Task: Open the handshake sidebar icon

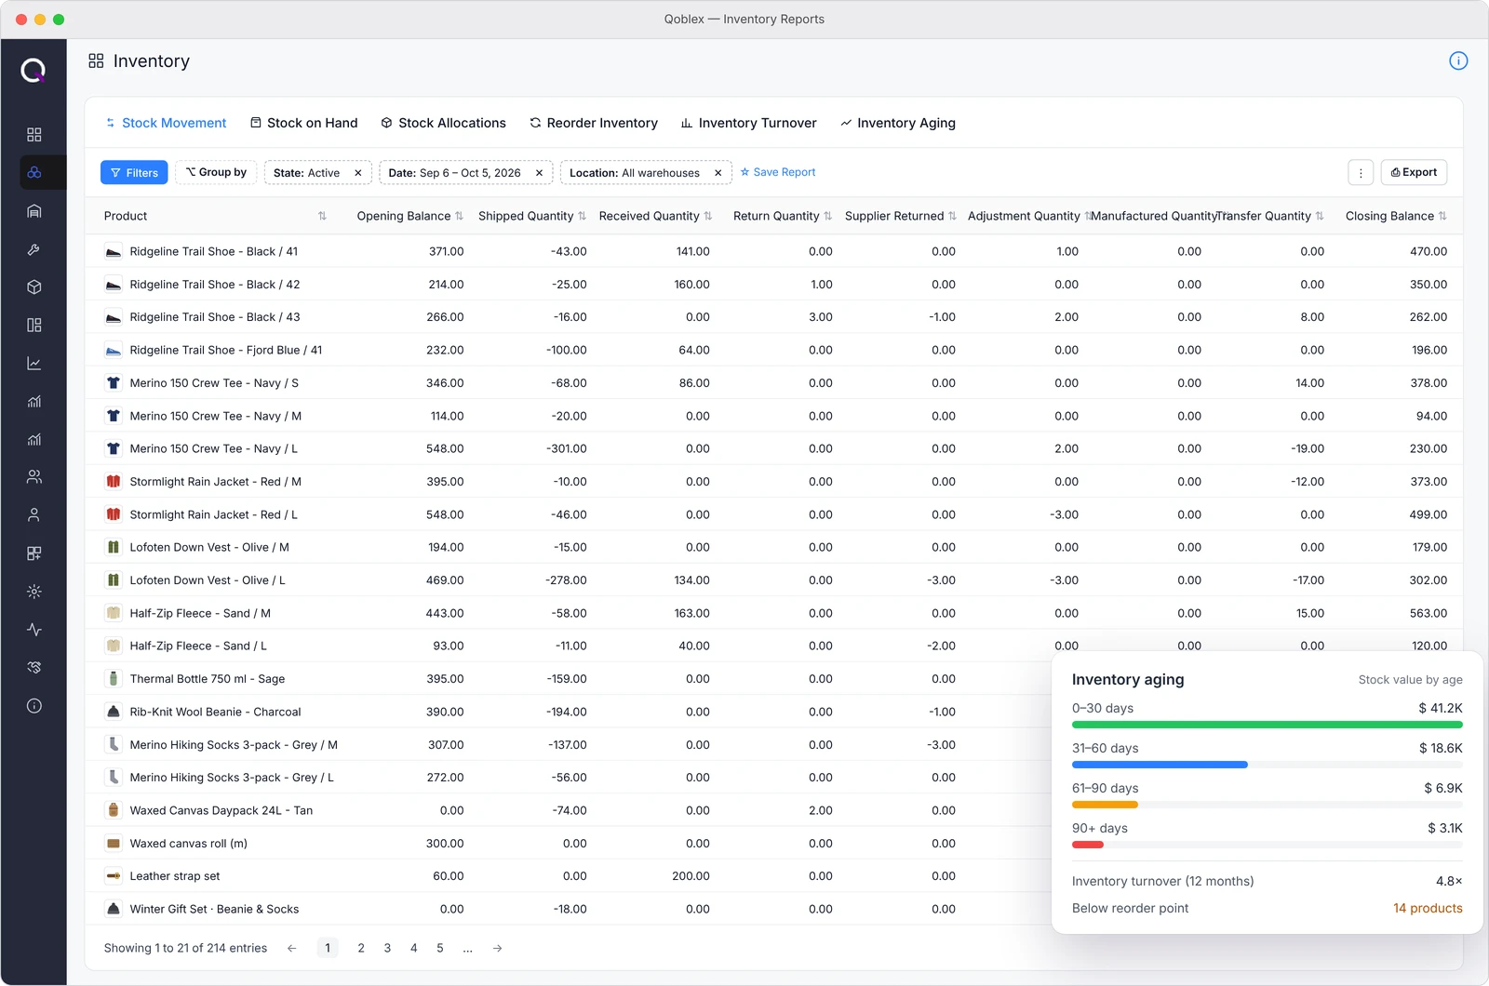Action: point(34,668)
